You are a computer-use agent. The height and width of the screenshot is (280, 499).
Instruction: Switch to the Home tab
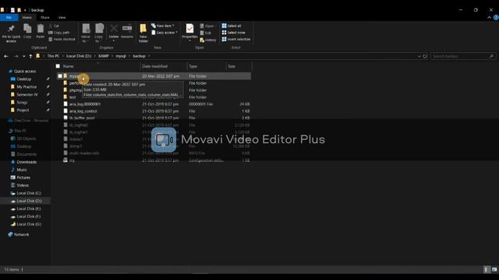pos(27,17)
